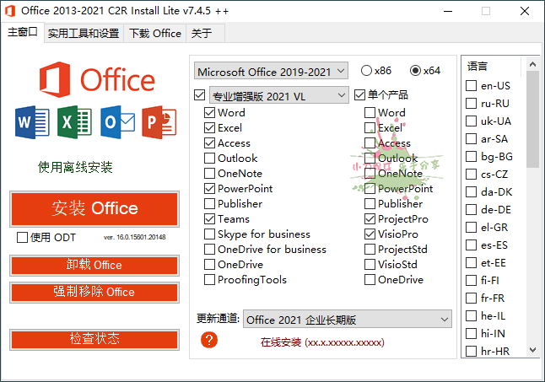Viewport: 545px width, 382px height.
Task: Expand the 专业增强版 2021 VL edition dropdown
Action: [278, 95]
